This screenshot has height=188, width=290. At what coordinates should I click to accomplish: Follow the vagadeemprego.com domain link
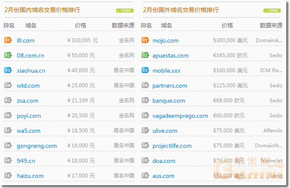click(x=180, y=116)
